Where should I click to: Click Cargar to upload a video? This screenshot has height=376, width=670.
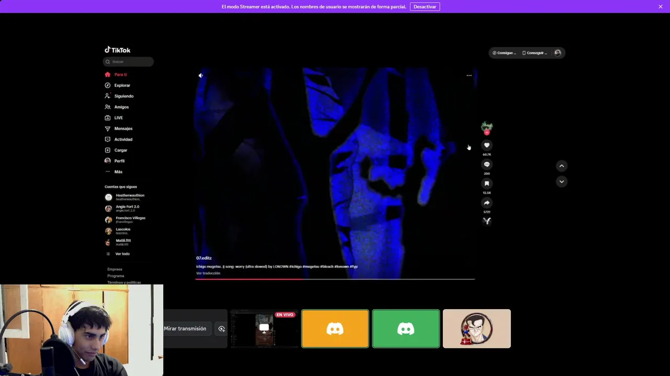coord(120,150)
